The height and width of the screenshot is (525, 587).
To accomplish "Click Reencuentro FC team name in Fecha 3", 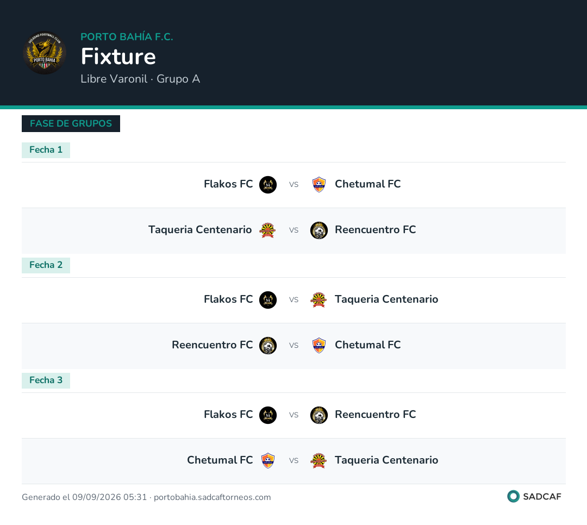I will tap(376, 415).
